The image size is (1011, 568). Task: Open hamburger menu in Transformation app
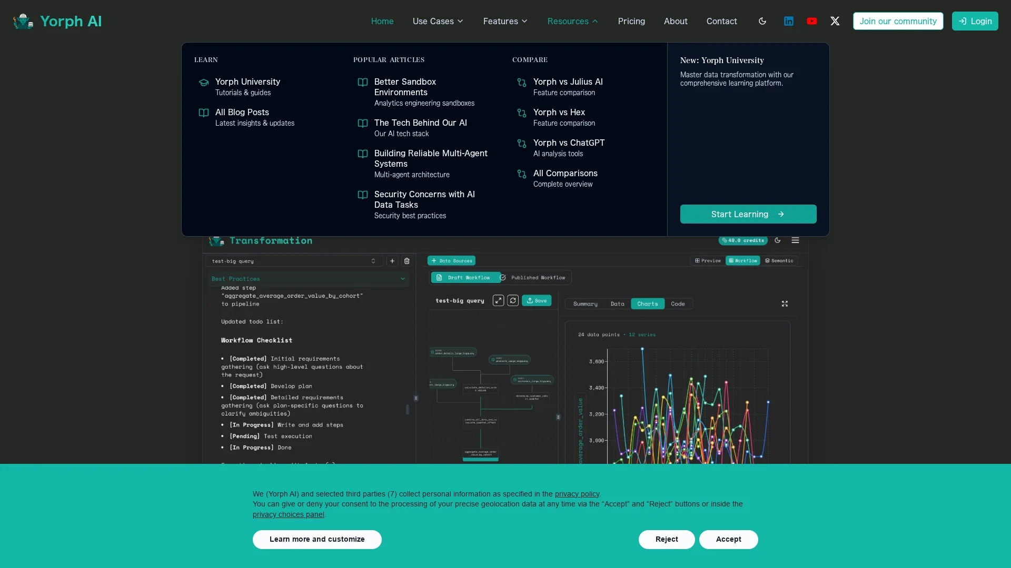pos(796,240)
